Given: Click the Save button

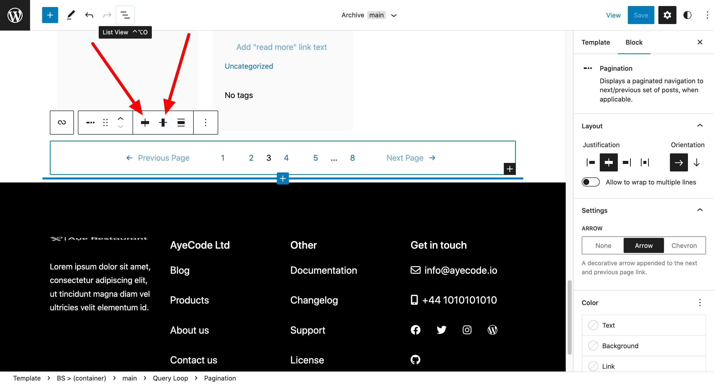Looking at the screenshot, I should click(641, 15).
